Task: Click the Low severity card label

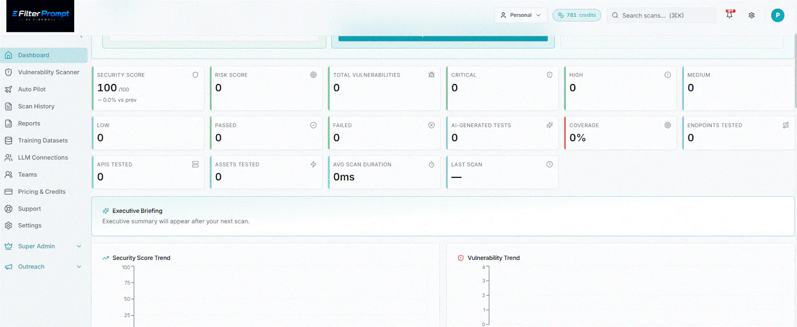Action: point(103,125)
